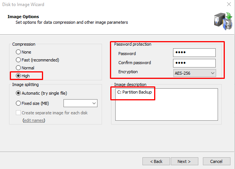Click the arrow of the Encryption combo box
Viewport: 235px width, 169px height.
coord(212,73)
